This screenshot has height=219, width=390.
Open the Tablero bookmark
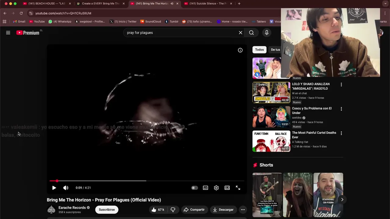click(x=259, y=22)
